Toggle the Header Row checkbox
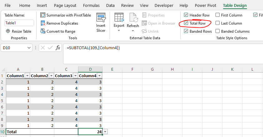This screenshot has width=263, height=137. point(186,15)
